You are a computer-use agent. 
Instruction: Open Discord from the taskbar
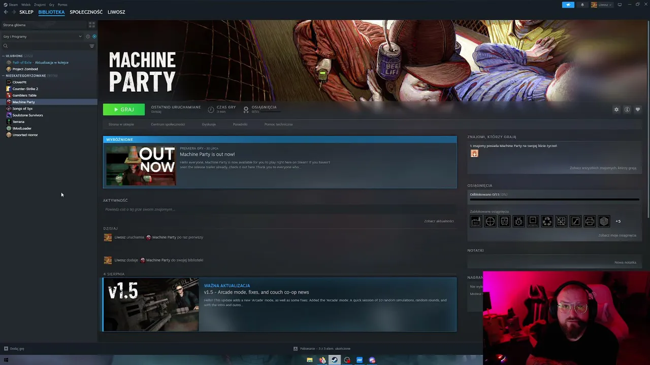pos(372,360)
